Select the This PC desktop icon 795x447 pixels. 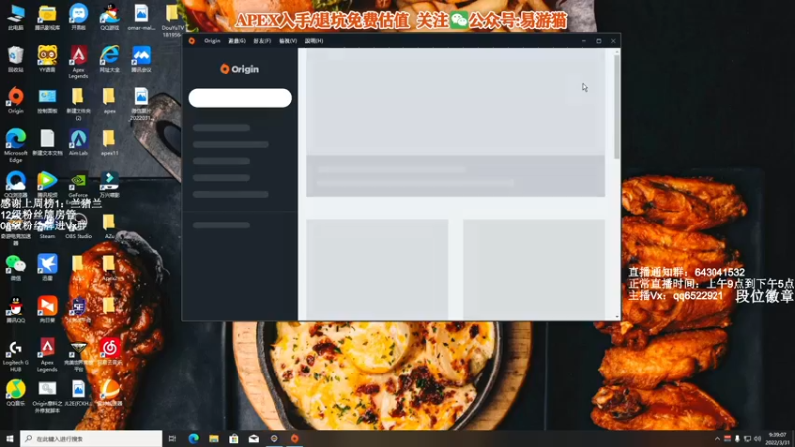tap(16, 17)
